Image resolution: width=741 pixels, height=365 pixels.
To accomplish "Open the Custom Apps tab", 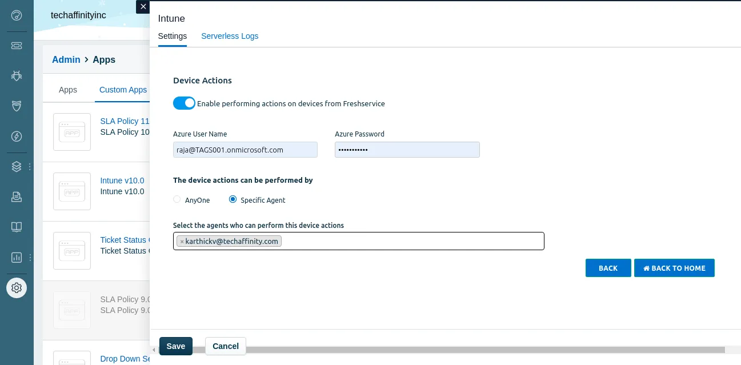I will point(123,90).
